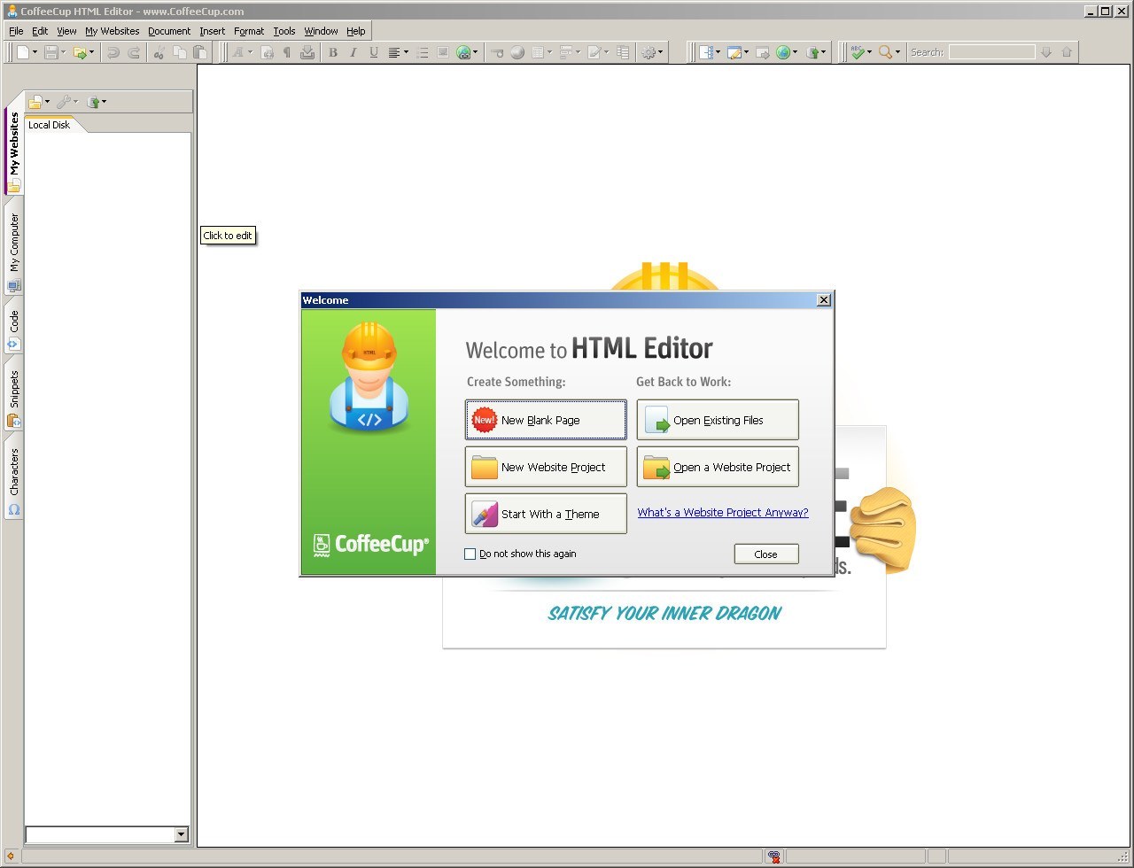Click the Paste clipboard icon
The width and height of the screenshot is (1134, 868).
pyautogui.click(x=200, y=52)
